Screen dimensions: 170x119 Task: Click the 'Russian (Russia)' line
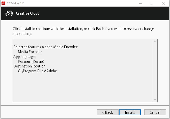[x=31, y=61]
